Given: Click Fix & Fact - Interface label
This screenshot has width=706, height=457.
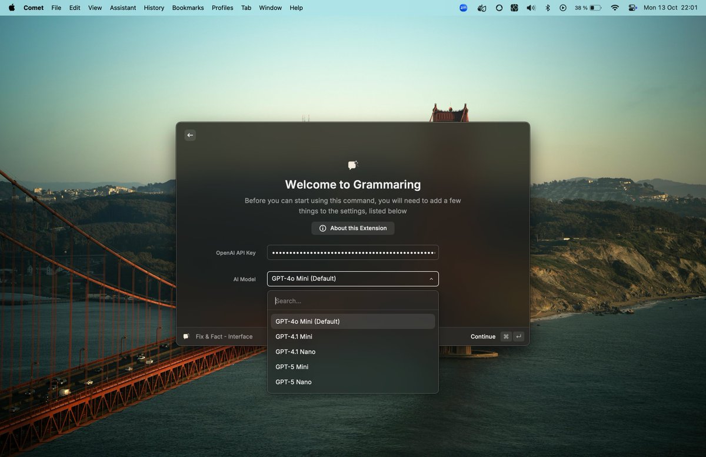Looking at the screenshot, I should 224,337.
